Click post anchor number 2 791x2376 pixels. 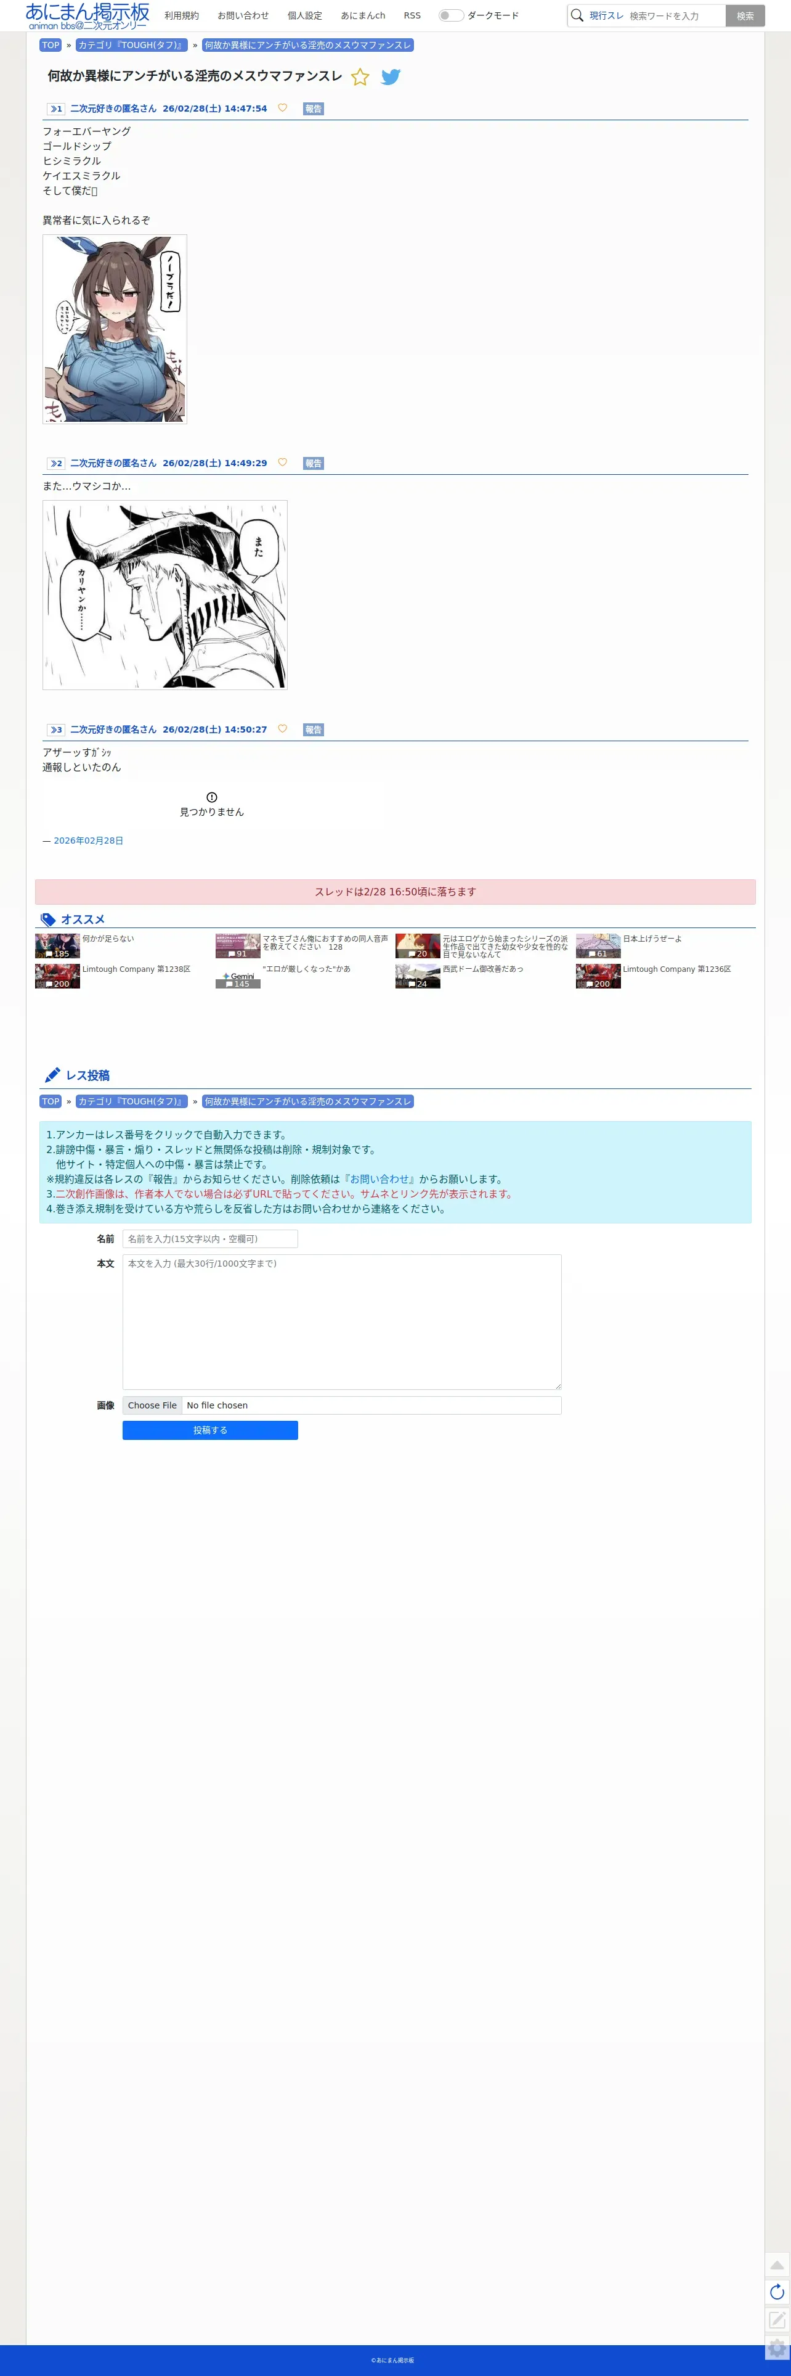56,463
